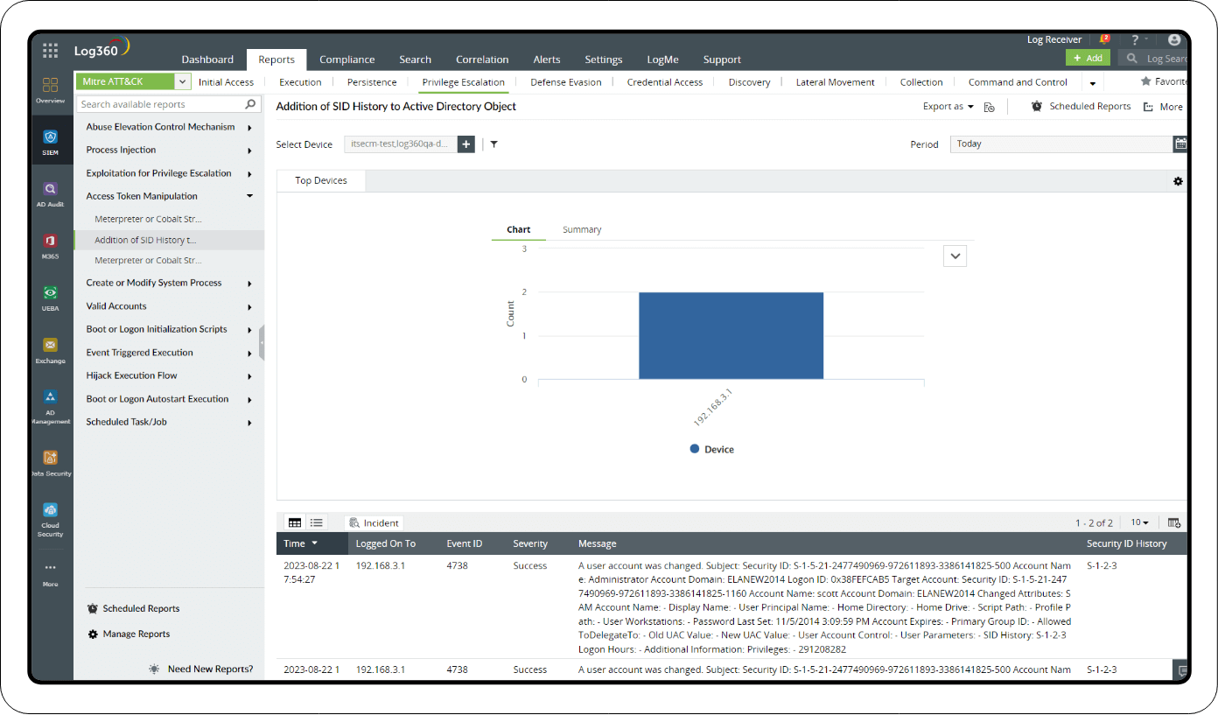Open the Period calendar picker icon
Viewport: 1218px width, 715px height.
pyautogui.click(x=1180, y=144)
